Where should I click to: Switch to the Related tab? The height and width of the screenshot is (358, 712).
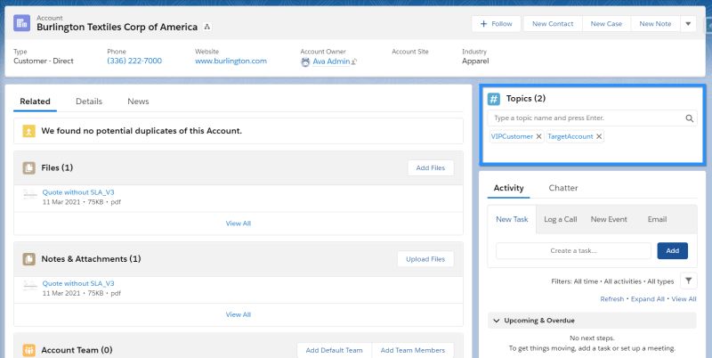click(35, 102)
